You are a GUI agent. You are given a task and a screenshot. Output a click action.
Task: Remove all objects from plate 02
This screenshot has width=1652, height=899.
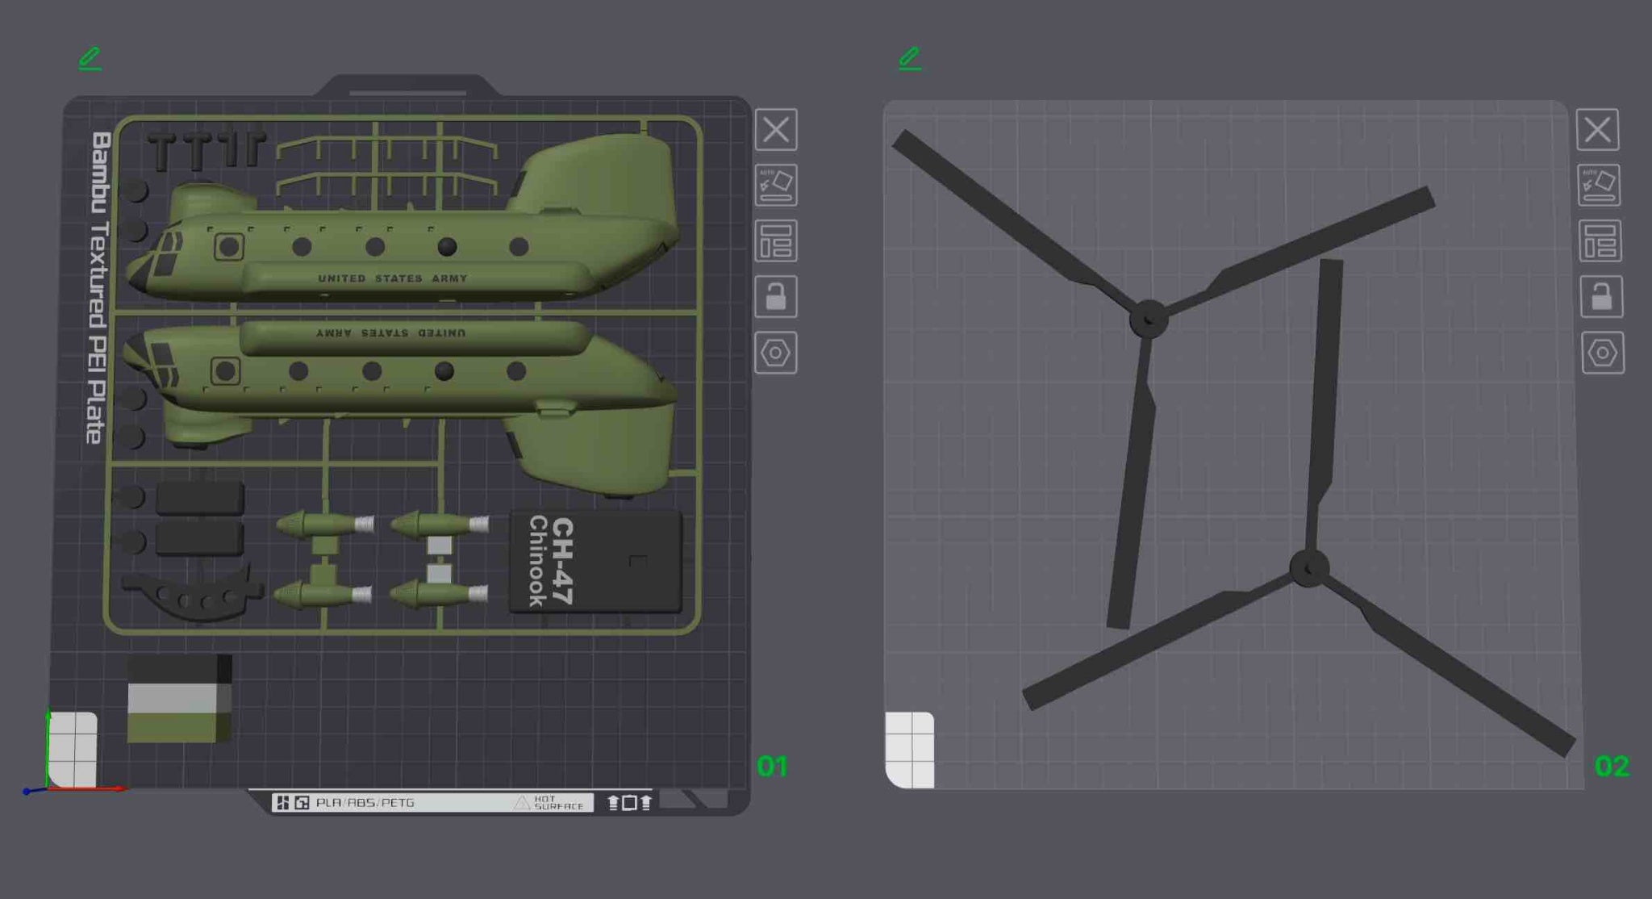coord(1597,129)
